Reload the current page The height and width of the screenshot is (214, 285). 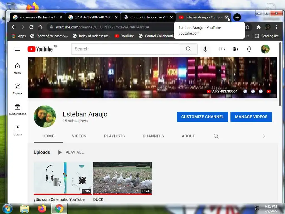coord(31,27)
